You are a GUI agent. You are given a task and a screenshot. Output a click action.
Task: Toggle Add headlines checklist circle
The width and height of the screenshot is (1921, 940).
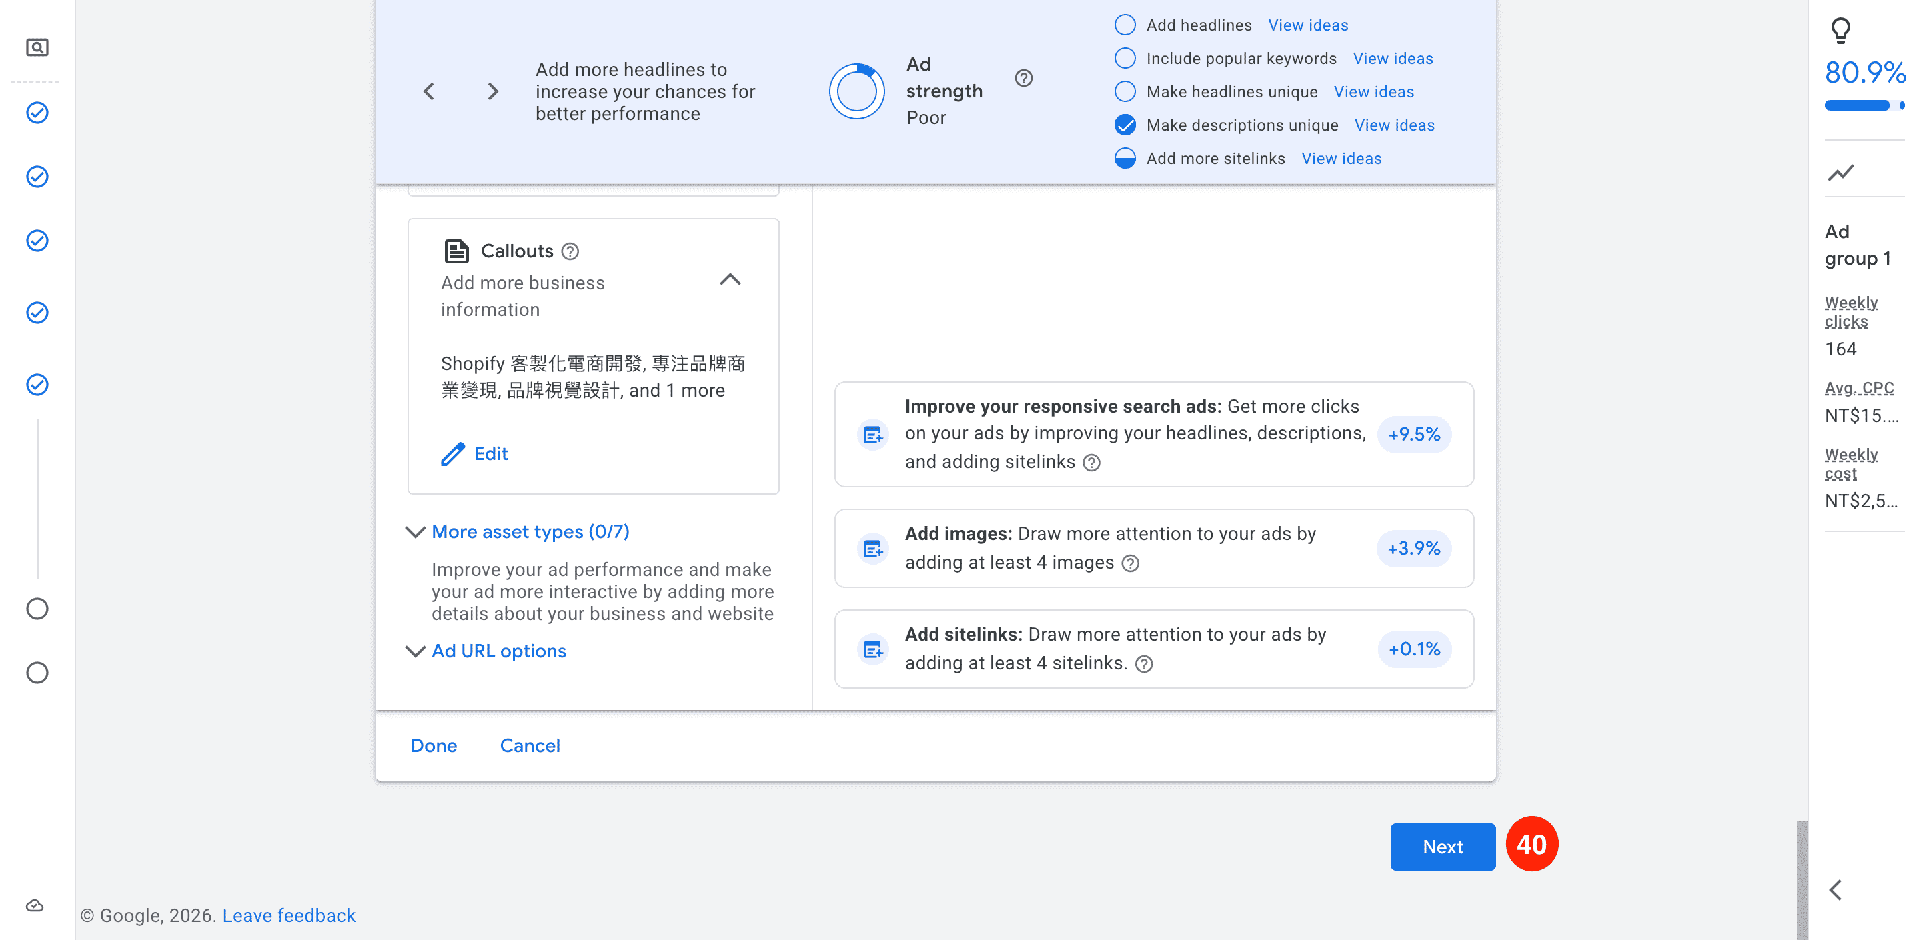tap(1125, 25)
